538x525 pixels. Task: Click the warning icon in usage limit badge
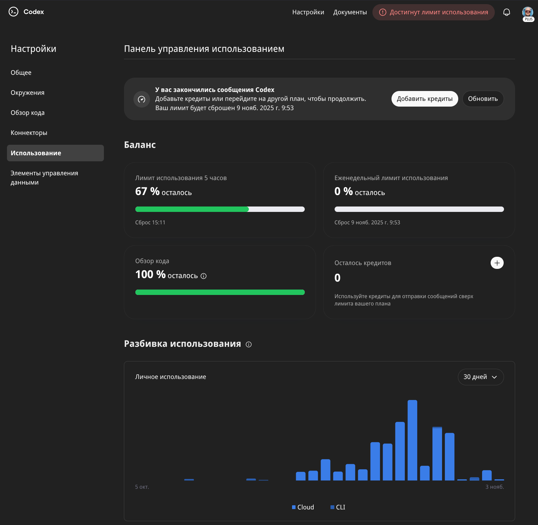coord(383,12)
